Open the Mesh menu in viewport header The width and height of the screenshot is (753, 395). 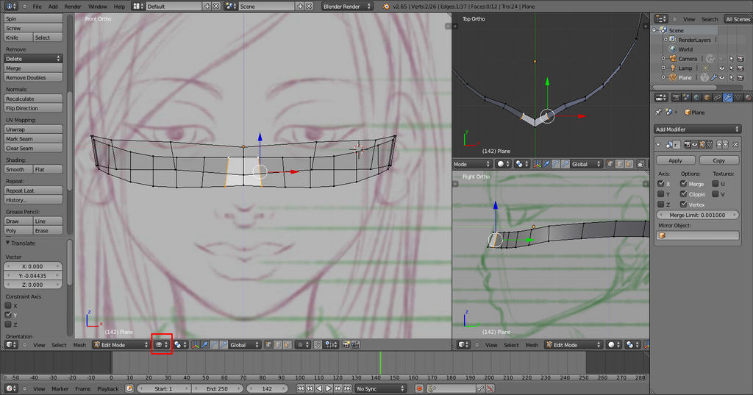point(79,344)
